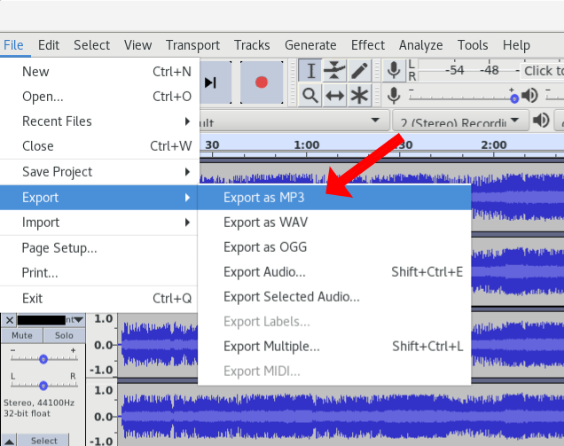This screenshot has height=446, width=564.
Task: Select the Zoom magnifier tool
Action: [309, 96]
